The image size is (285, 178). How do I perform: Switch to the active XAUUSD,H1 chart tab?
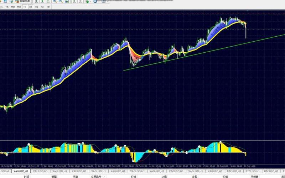(x=21, y=171)
